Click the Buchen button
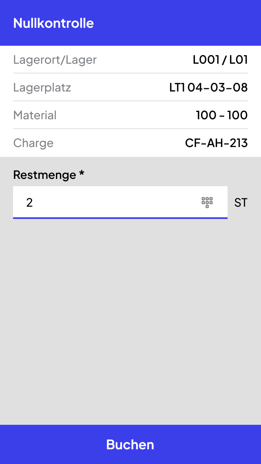Screen dimensions: 261x464 click(130, 444)
